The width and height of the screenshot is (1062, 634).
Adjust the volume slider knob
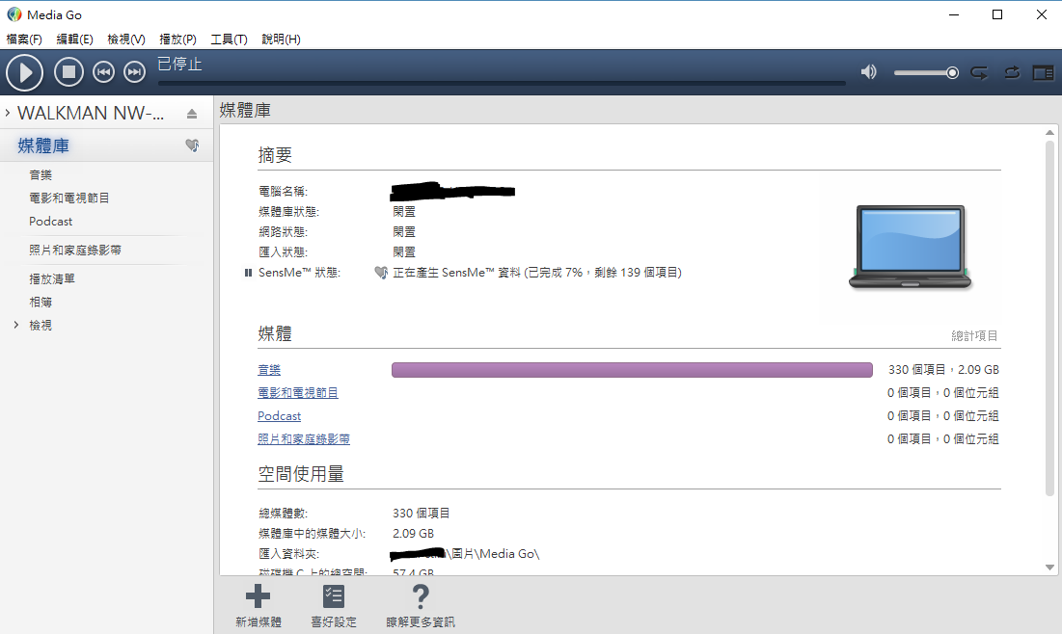pyautogui.click(x=952, y=72)
